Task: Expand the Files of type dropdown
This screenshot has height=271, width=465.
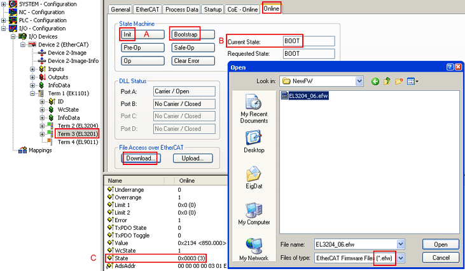Action: pyautogui.click(x=400, y=258)
